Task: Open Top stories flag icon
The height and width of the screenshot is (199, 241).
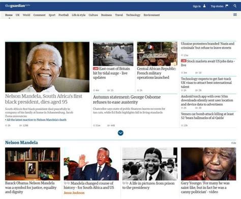Action: (227, 6)
